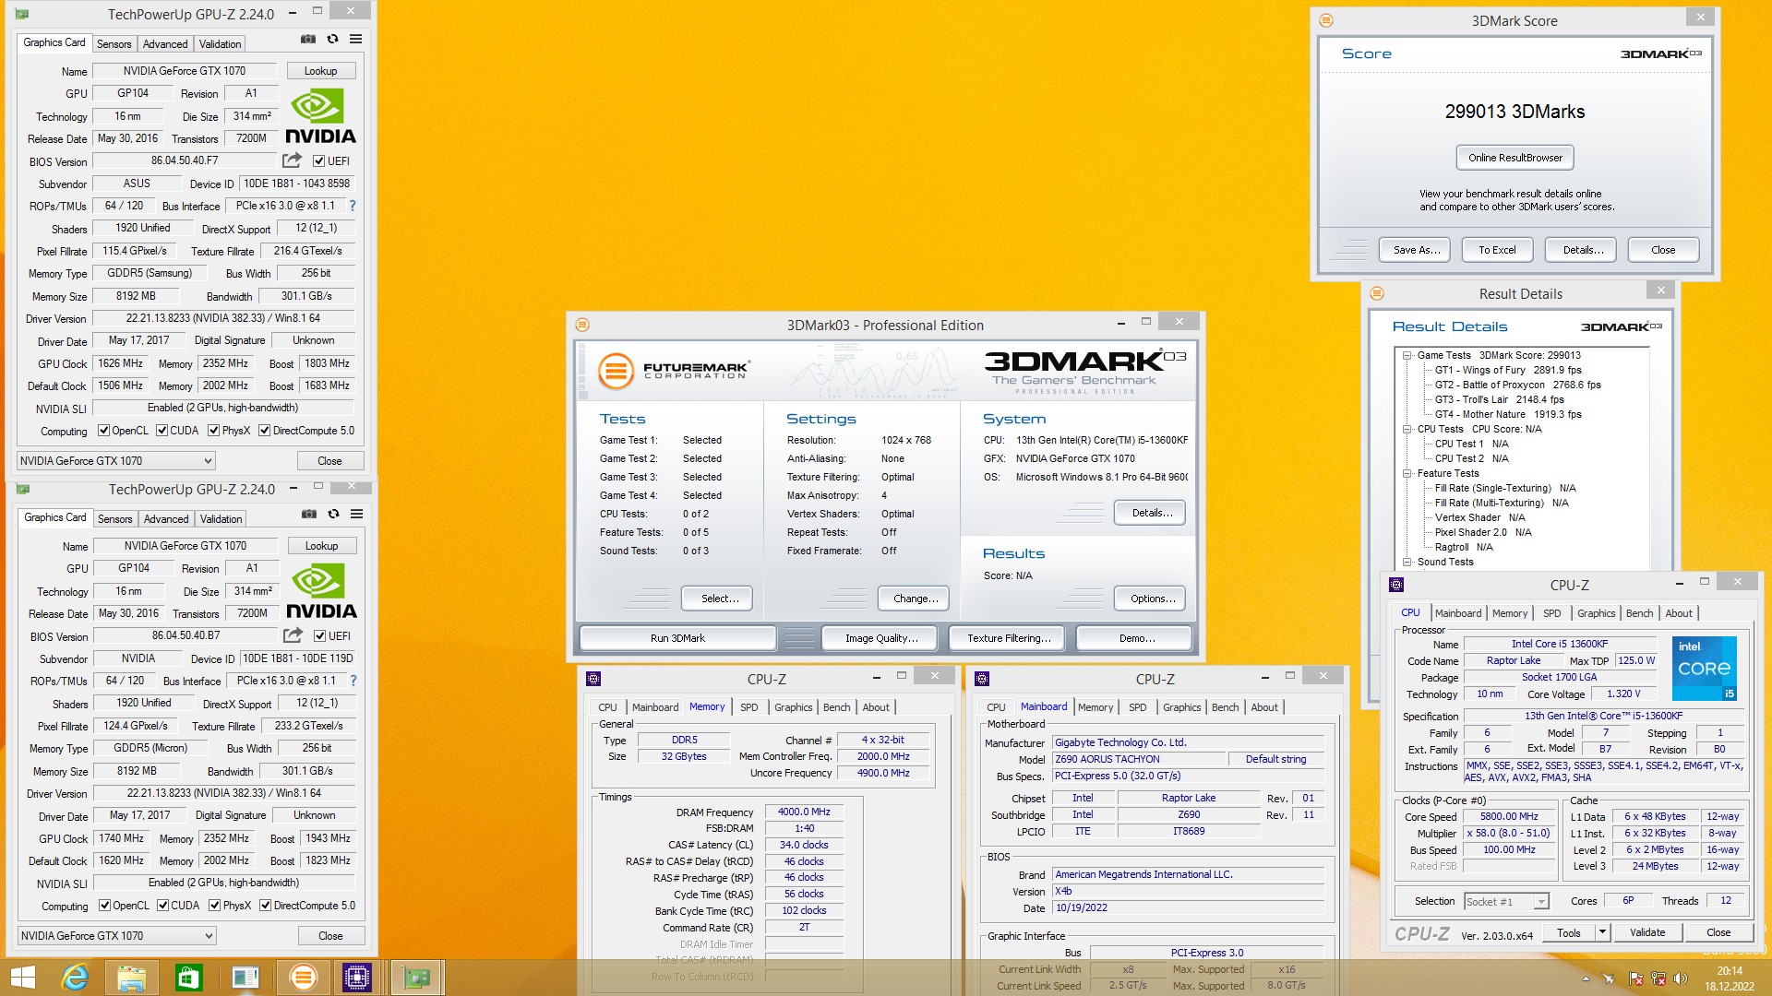Click the screenshot camera icon in top GPU-Z window
This screenshot has width=1772, height=996.
coord(308,39)
